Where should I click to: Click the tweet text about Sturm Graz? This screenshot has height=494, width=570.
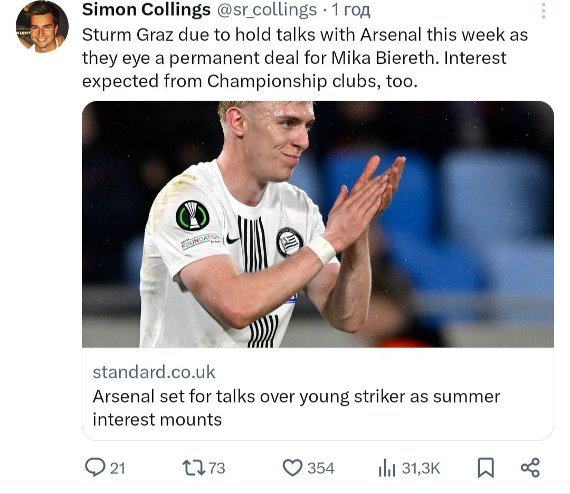(x=305, y=58)
